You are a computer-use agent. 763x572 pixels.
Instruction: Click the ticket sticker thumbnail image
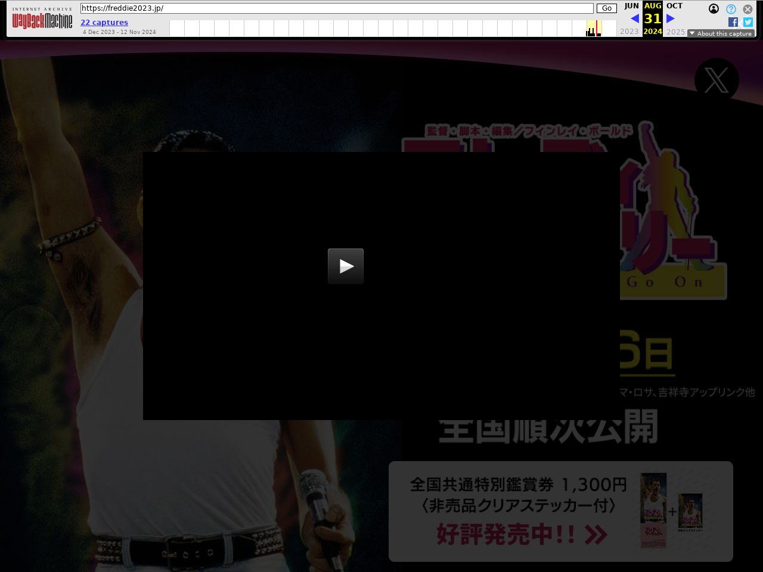[x=672, y=511]
